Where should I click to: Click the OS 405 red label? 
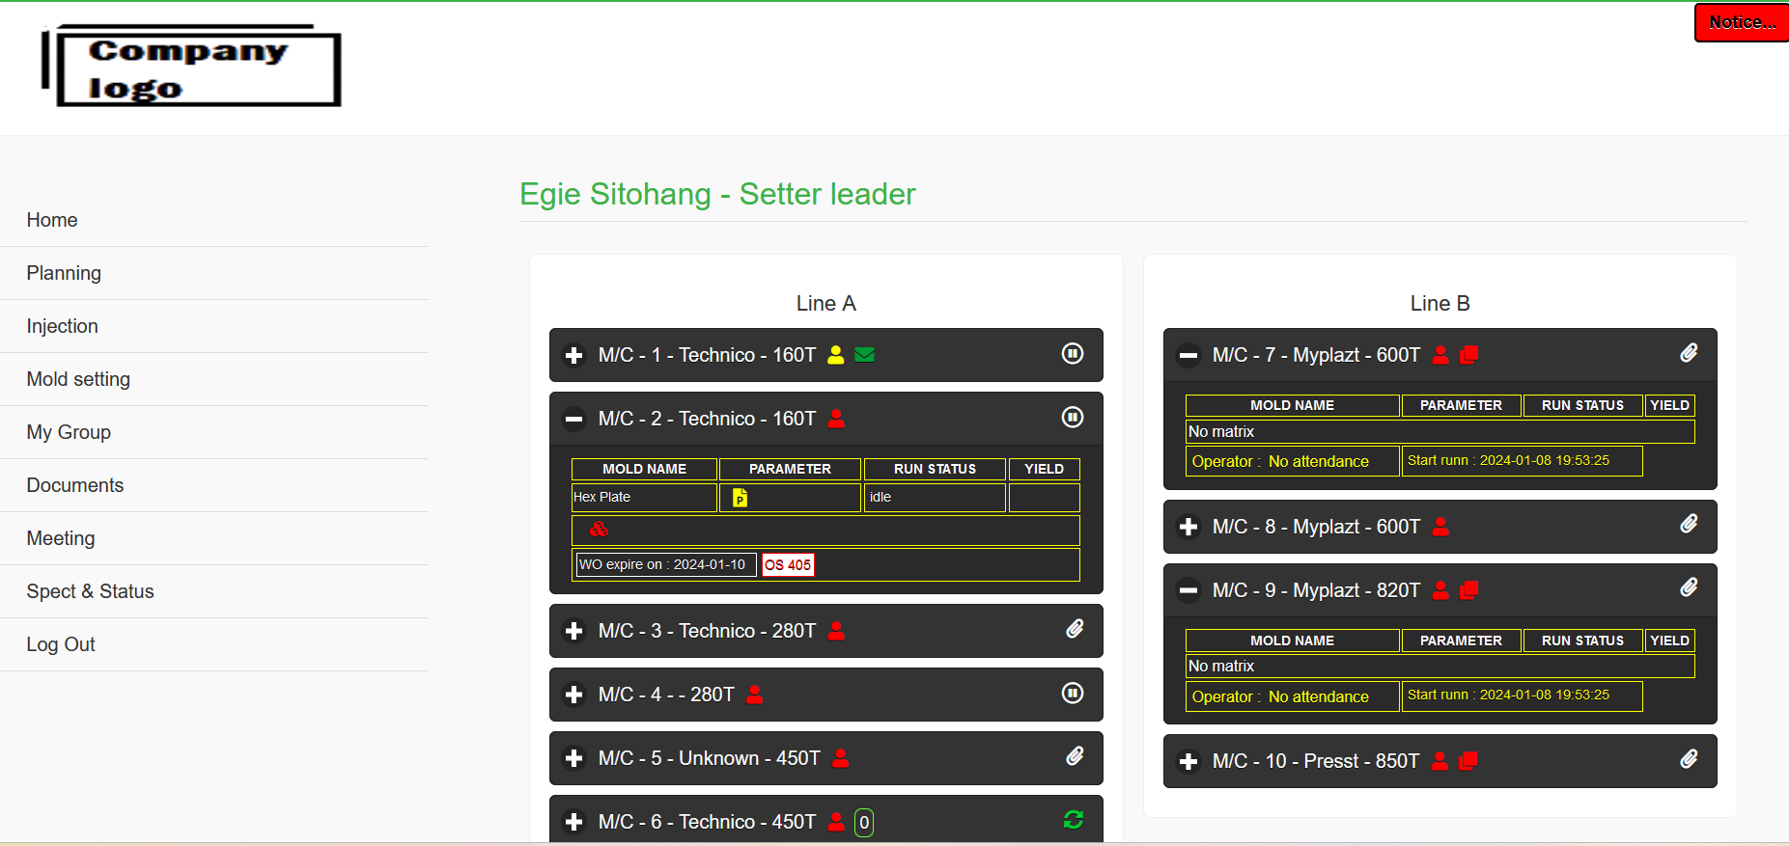tap(787, 565)
